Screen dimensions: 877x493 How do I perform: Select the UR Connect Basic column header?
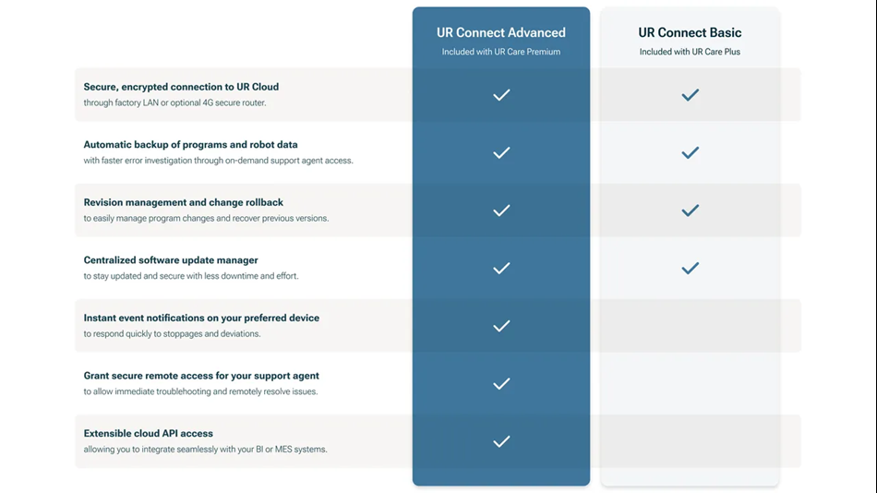[x=690, y=32]
